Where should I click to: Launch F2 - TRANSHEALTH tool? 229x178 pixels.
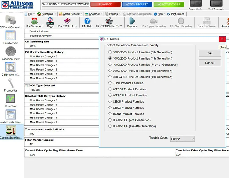pos(109,23)
